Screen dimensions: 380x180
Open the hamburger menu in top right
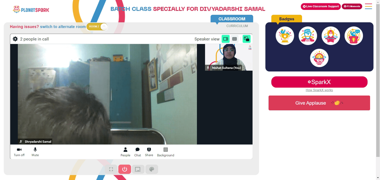pos(368,6)
